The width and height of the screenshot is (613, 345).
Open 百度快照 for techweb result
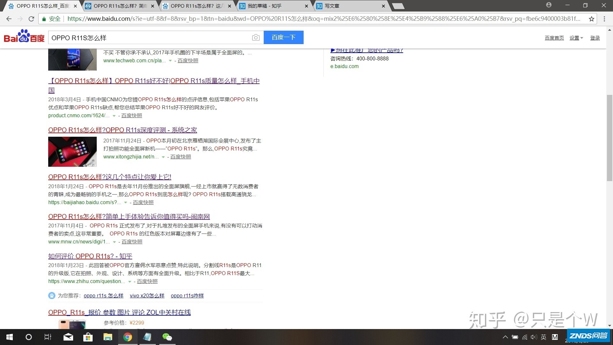pyautogui.click(x=188, y=61)
